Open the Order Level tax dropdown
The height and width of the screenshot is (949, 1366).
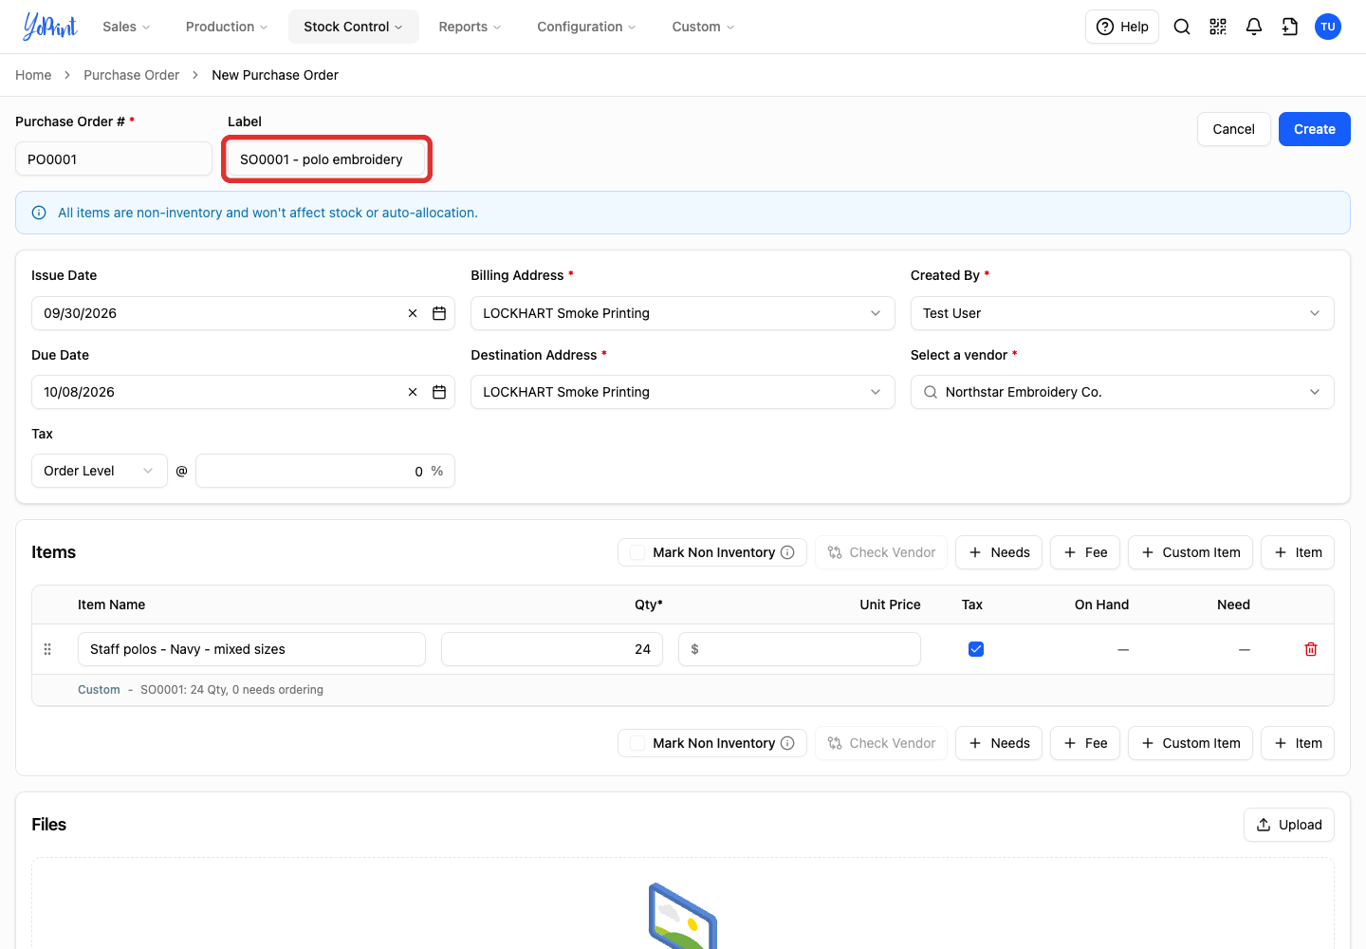[100, 471]
